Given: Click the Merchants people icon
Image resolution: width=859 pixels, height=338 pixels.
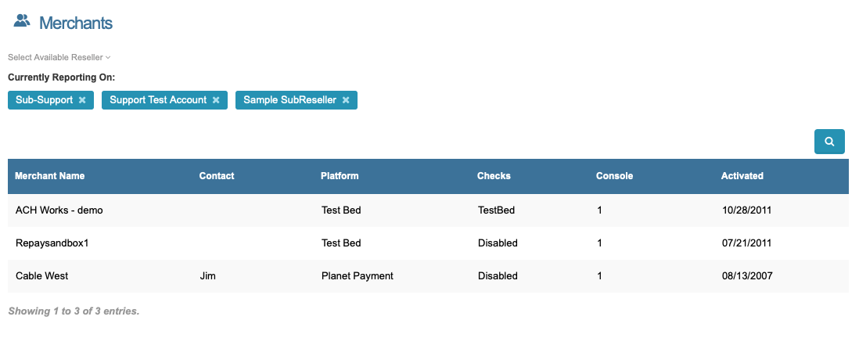Looking at the screenshot, I should click(x=22, y=22).
